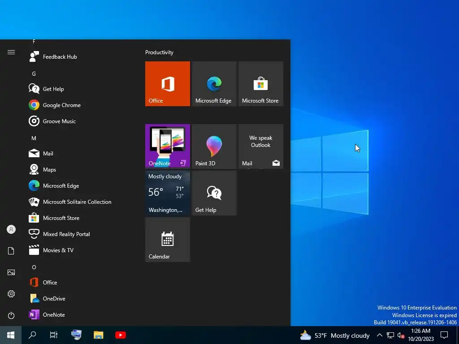The width and height of the screenshot is (459, 344).
Task: Click the Power icon in Start sidebar
Action: (x=11, y=315)
